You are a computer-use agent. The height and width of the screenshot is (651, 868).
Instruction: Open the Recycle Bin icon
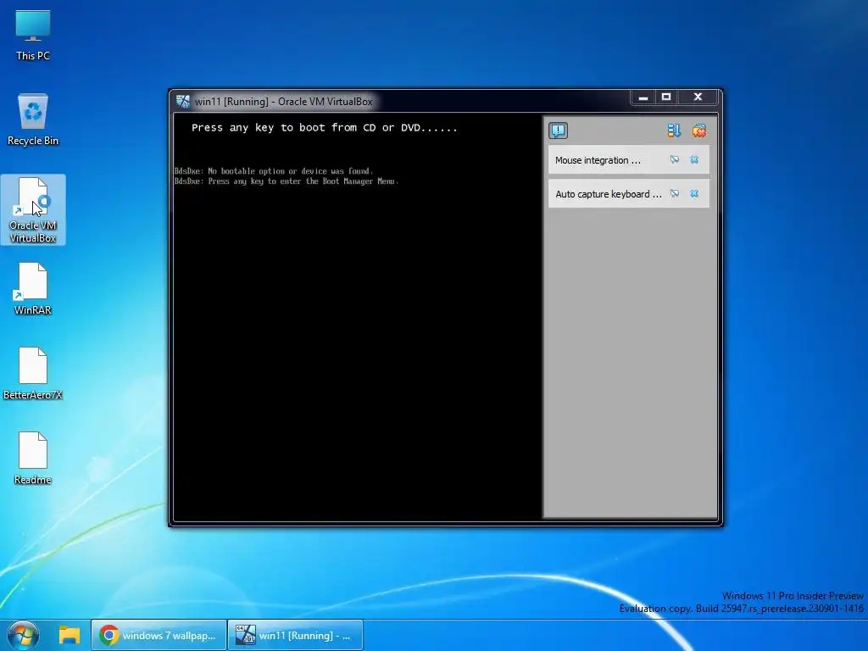coord(33,120)
